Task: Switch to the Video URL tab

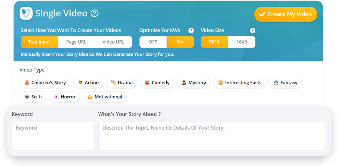Action: (x=114, y=42)
